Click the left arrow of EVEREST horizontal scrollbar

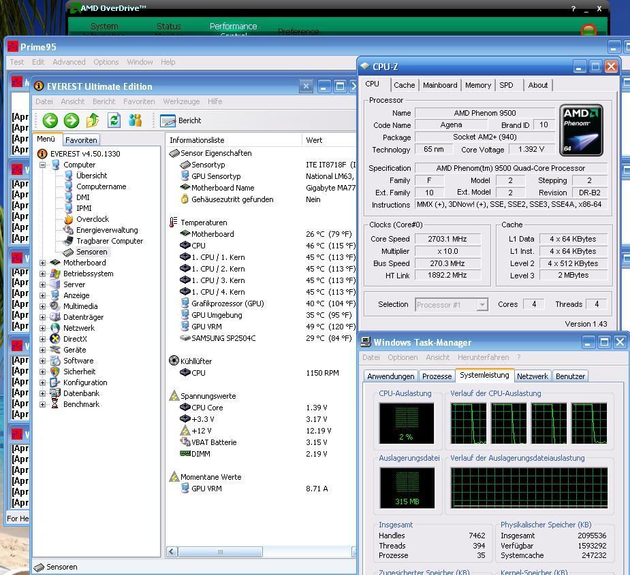pyautogui.click(x=172, y=552)
